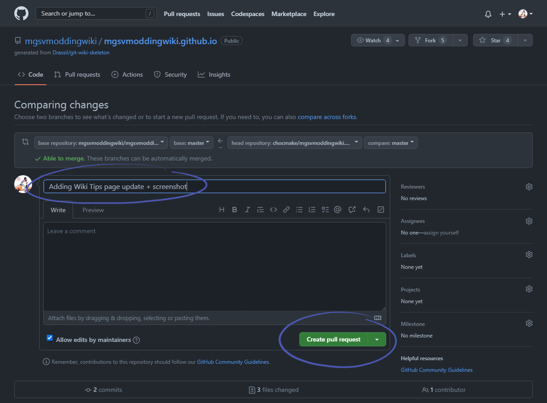
Task: Click the Create pull request button
Action: pos(334,339)
